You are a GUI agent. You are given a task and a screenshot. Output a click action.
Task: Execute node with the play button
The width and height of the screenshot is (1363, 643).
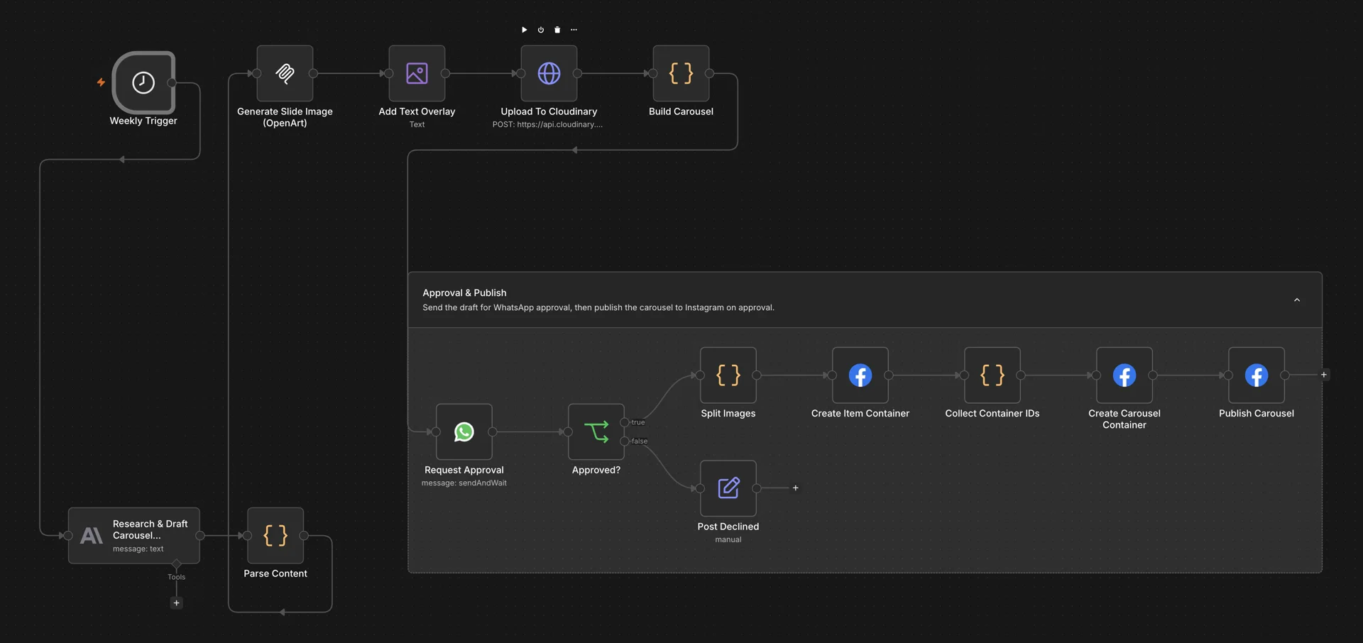(525, 30)
